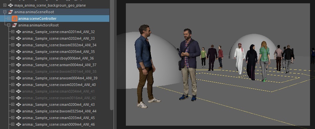The width and height of the screenshot is (315, 129).
Task: Collapse the anima:animaSceneRoot node
Action: tap(5, 12)
